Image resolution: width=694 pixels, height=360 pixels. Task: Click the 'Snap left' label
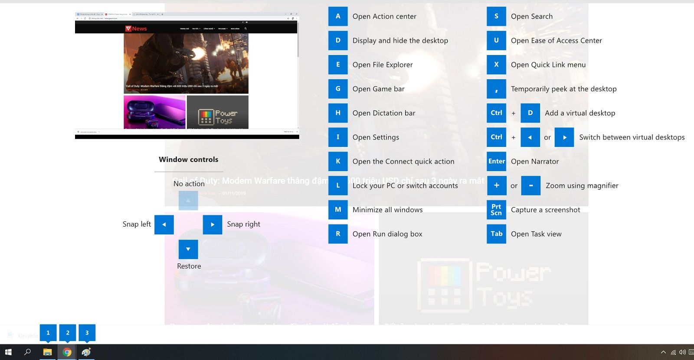coord(137,224)
